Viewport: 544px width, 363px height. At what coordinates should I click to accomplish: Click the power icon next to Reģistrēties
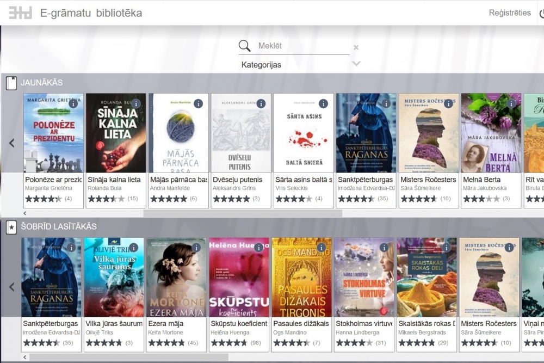[x=542, y=14]
